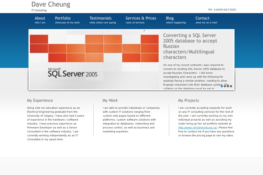Open the christinecheung.ca link

[x=198, y=128]
